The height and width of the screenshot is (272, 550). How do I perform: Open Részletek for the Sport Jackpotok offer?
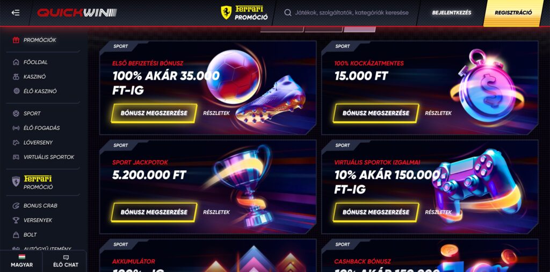(x=216, y=212)
